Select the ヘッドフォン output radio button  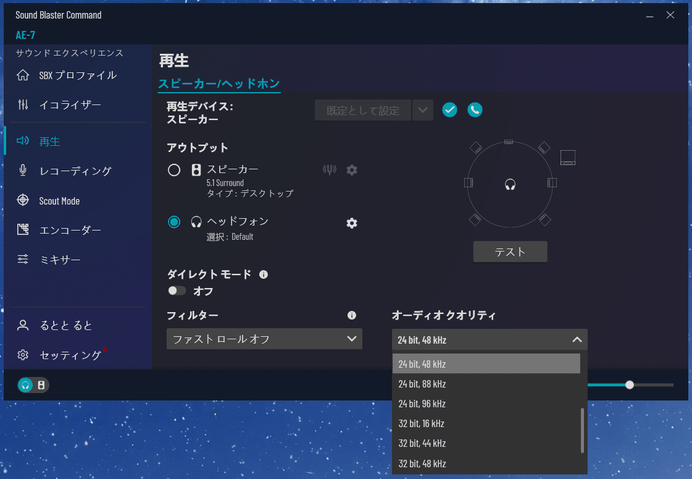point(175,221)
